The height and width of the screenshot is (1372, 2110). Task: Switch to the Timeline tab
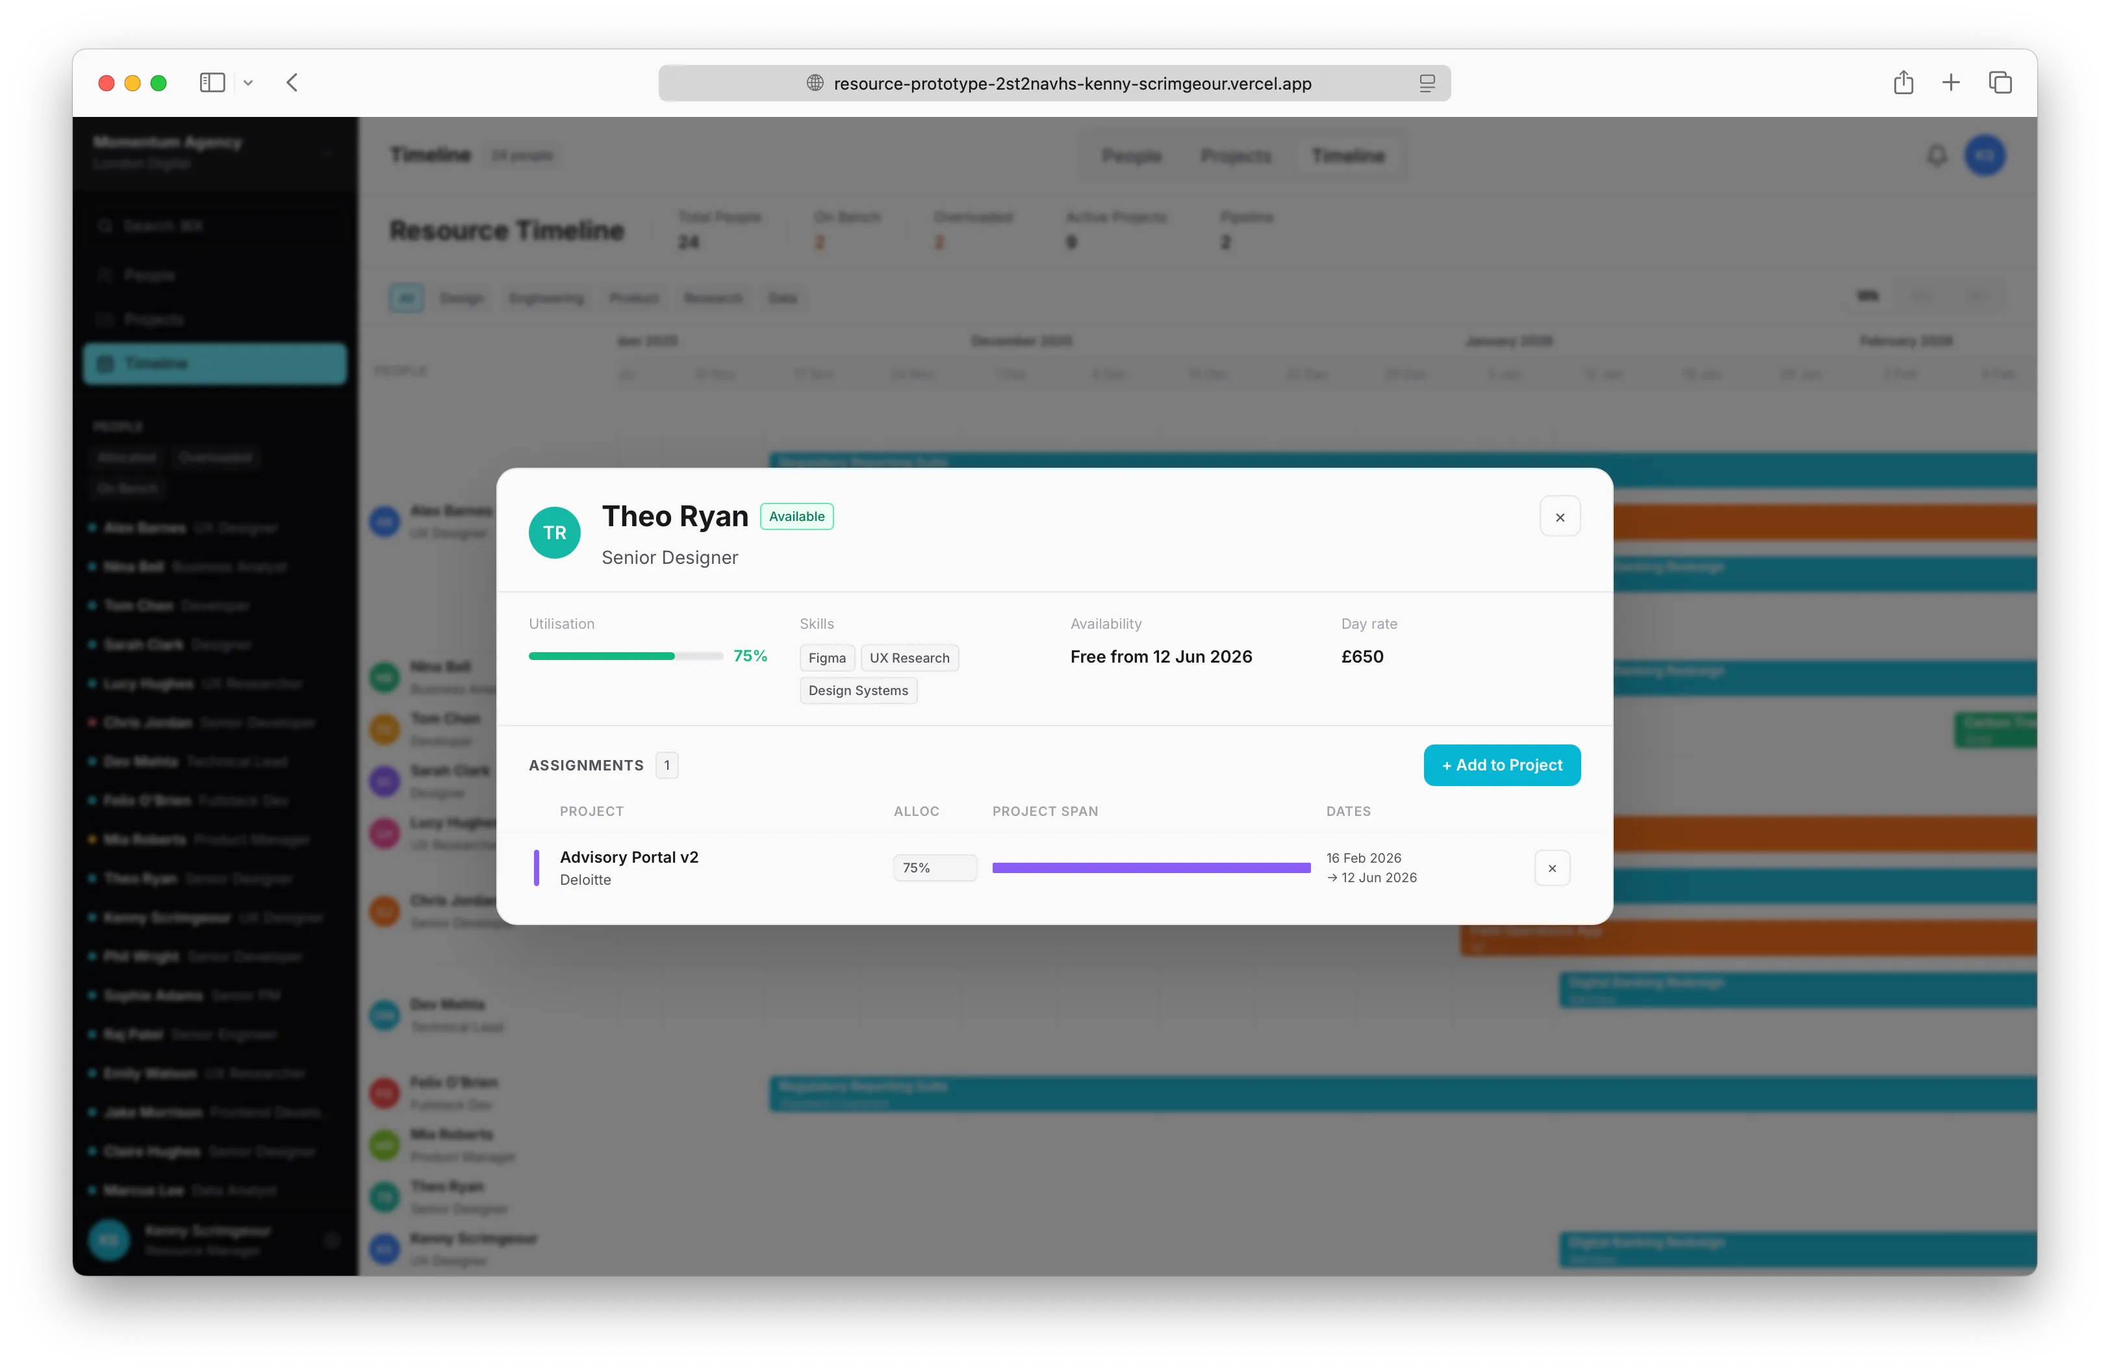(x=1347, y=156)
